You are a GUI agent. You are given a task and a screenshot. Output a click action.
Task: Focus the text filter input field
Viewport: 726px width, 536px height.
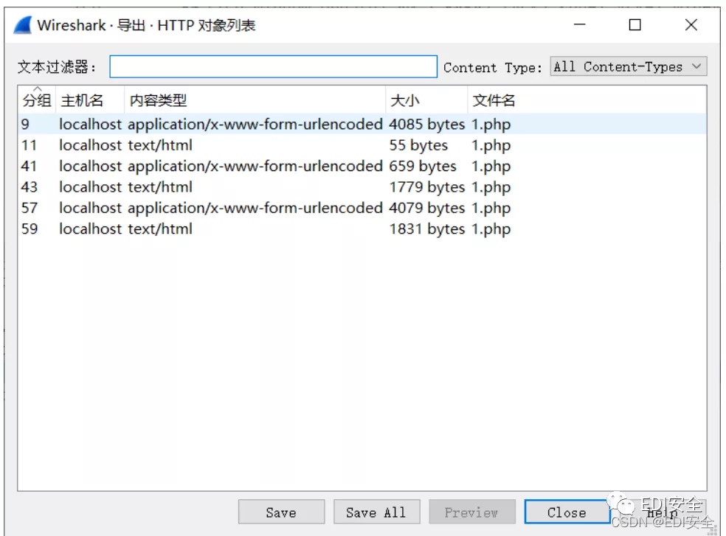[x=273, y=66]
